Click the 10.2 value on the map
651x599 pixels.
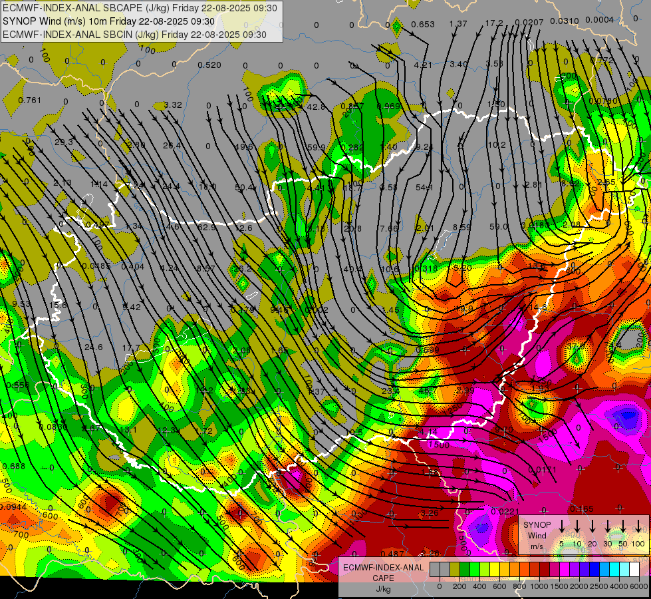coord(497,144)
